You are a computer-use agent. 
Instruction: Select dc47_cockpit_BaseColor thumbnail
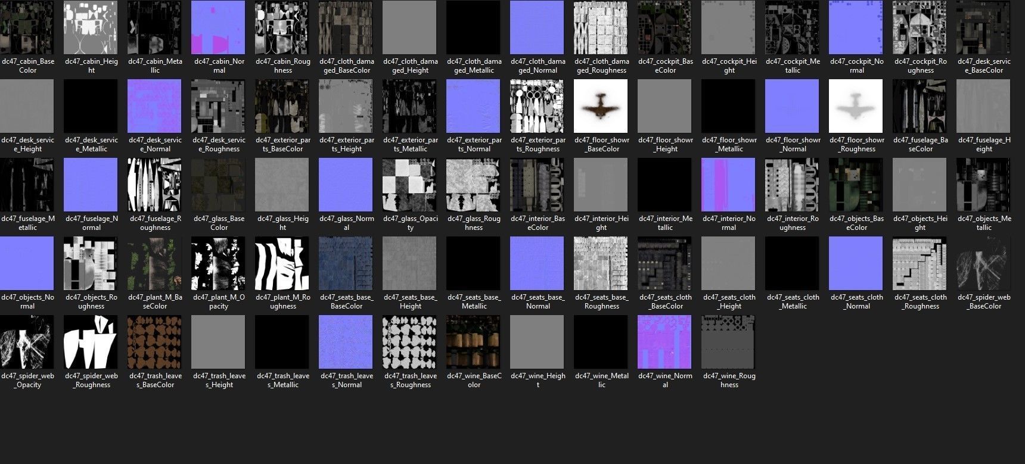point(665,27)
